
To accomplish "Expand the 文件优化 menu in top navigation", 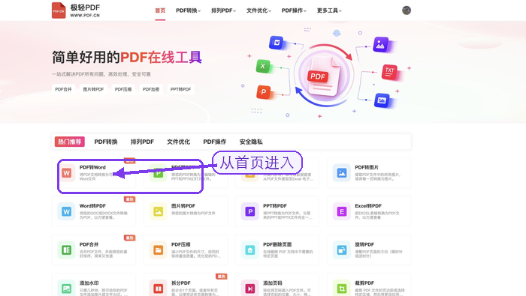I will [x=258, y=10].
